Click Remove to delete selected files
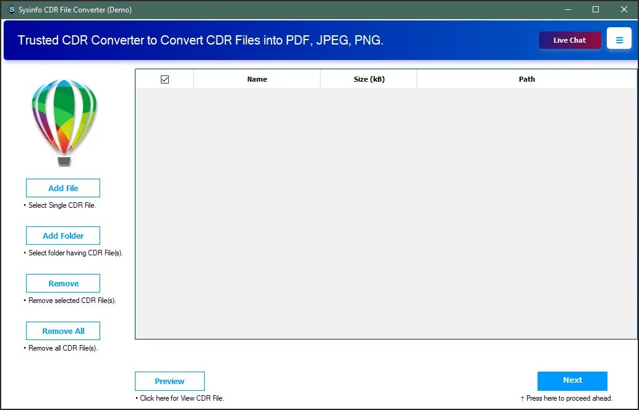The width and height of the screenshot is (639, 410). (x=62, y=283)
